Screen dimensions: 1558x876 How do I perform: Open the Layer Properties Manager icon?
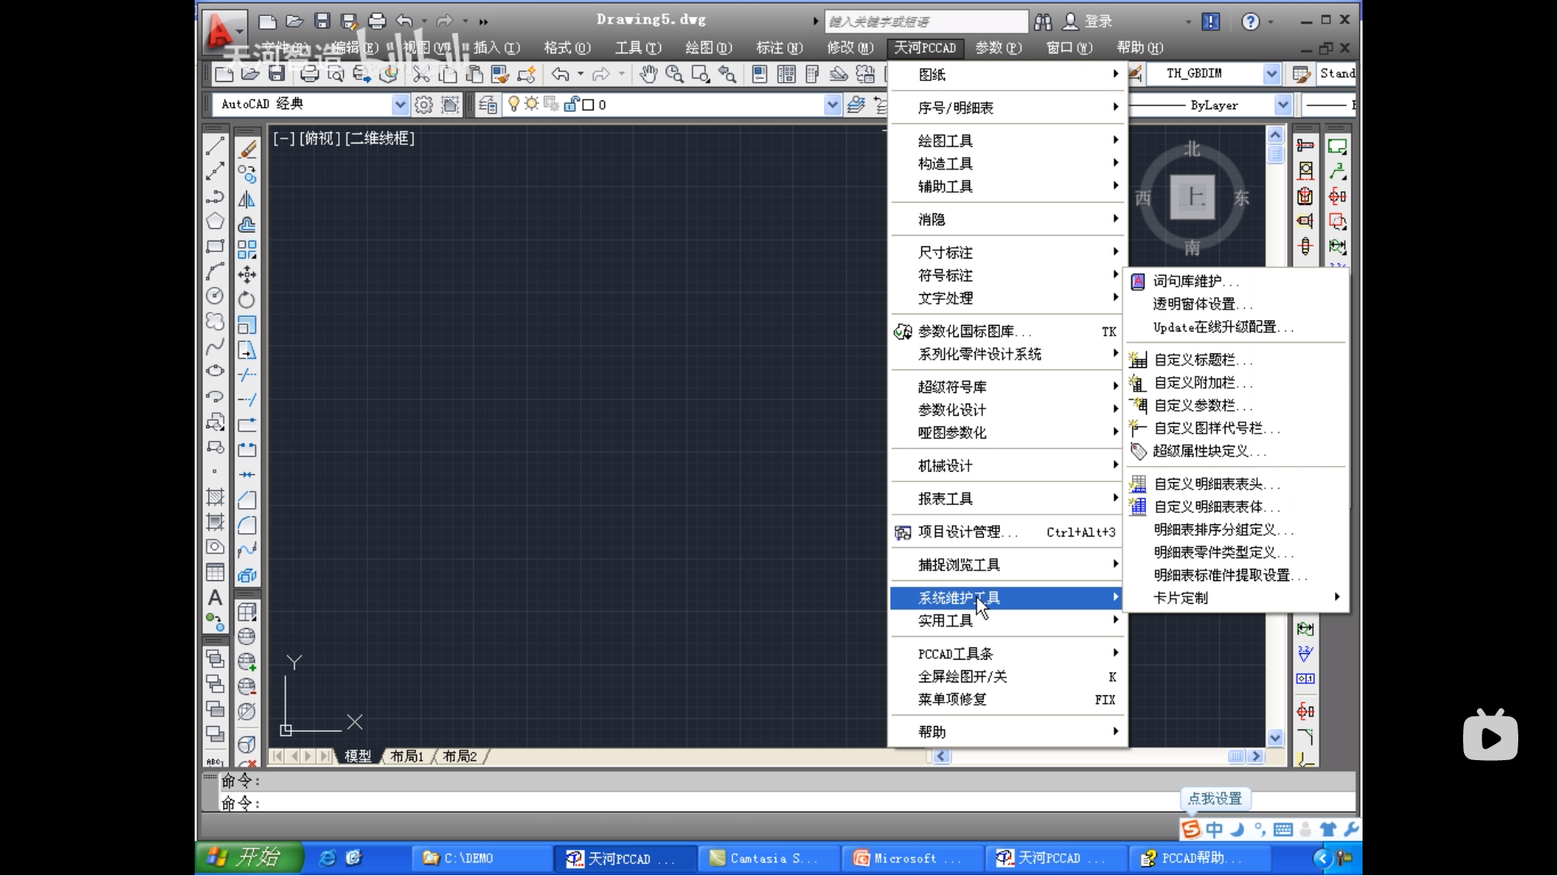click(487, 105)
